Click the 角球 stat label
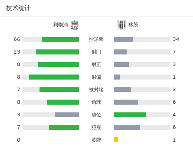Viewport: 193px width, 146px height. pyautogui.click(x=96, y=102)
